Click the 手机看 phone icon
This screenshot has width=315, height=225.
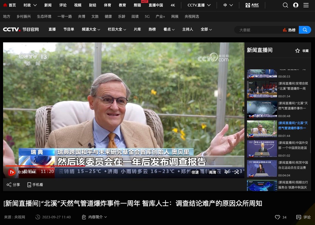click(x=29, y=185)
